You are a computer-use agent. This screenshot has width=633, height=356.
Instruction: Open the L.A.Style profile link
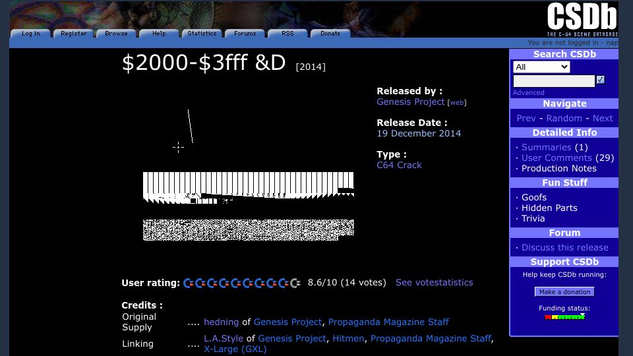[x=224, y=338]
